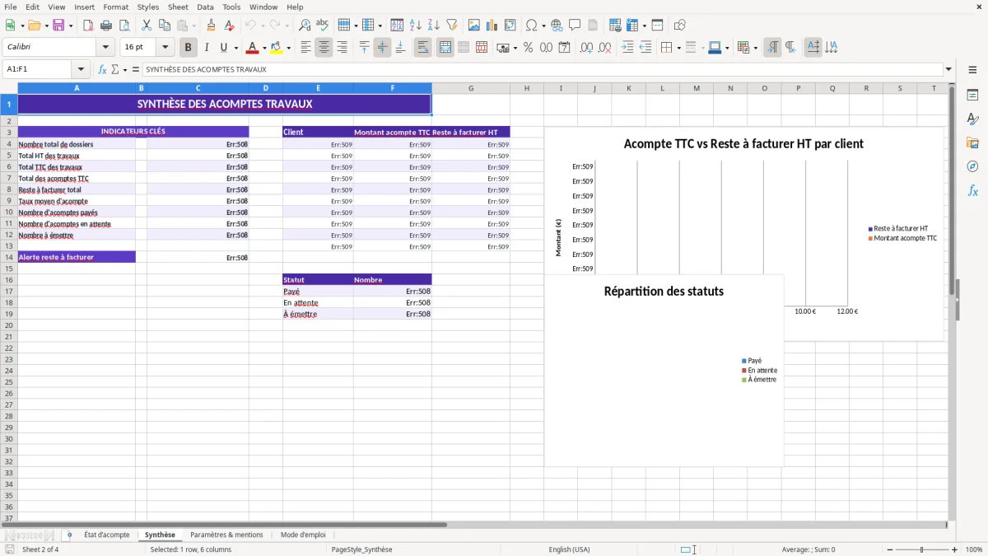Toggle italic formatting
This screenshot has width=988, height=556.
point(207,48)
